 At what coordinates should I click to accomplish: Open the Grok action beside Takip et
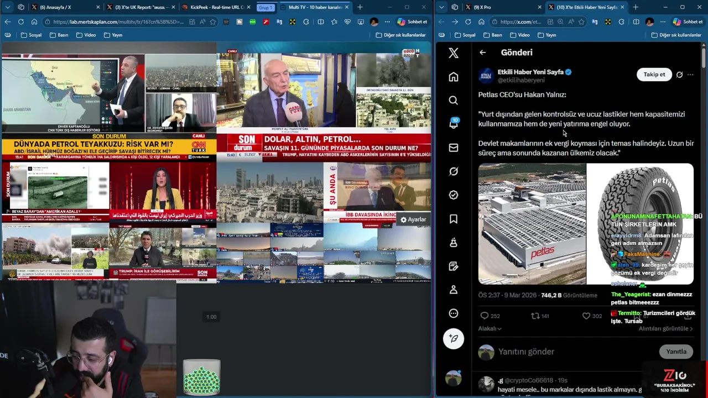pyautogui.click(x=679, y=75)
